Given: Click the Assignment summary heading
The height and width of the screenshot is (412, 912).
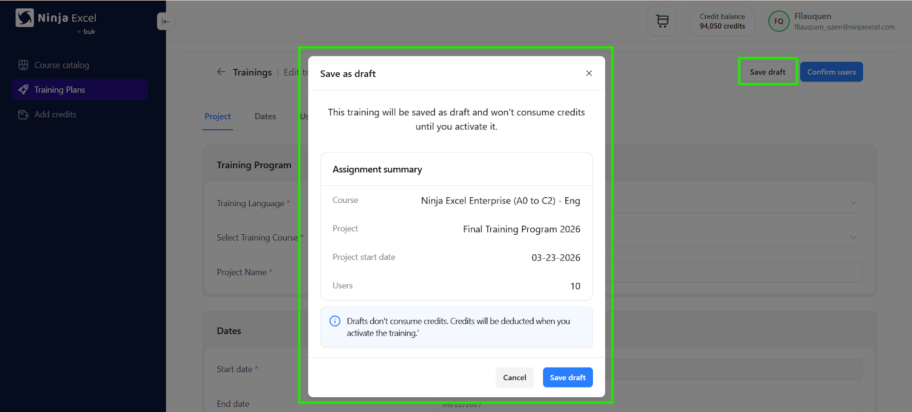Looking at the screenshot, I should (x=377, y=169).
